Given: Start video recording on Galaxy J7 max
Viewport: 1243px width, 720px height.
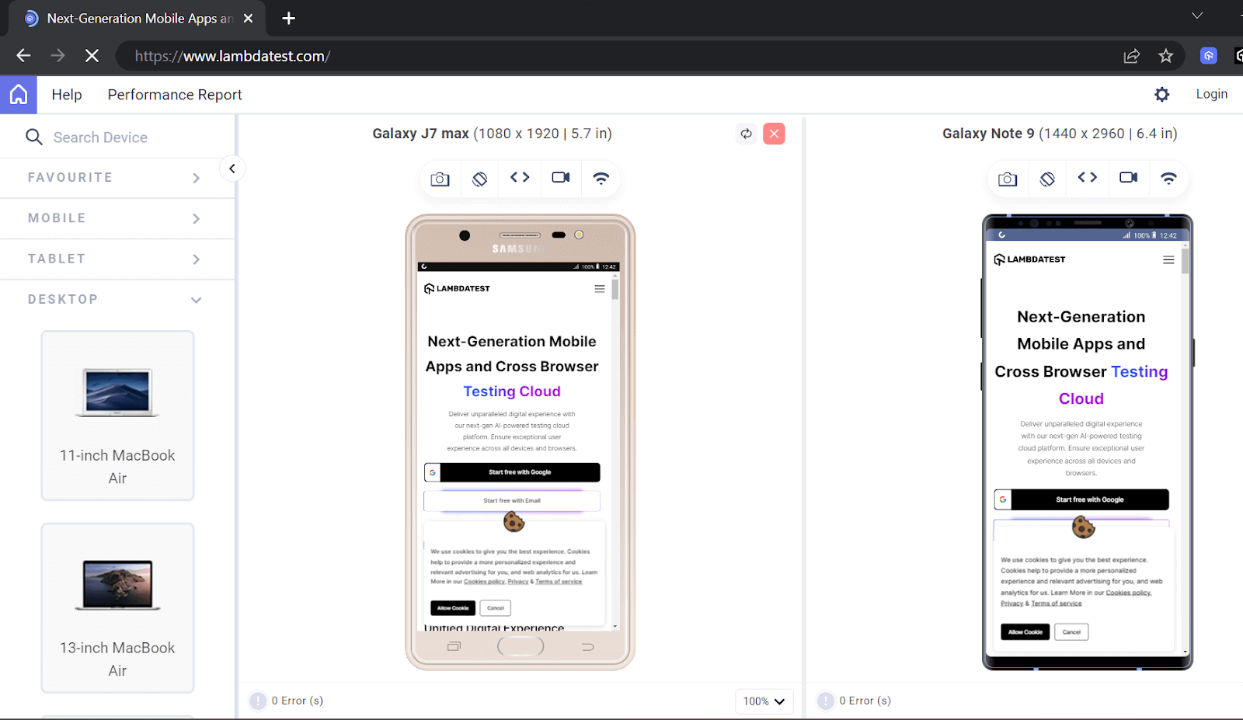Looking at the screenshot, I should tap(561, 178).
